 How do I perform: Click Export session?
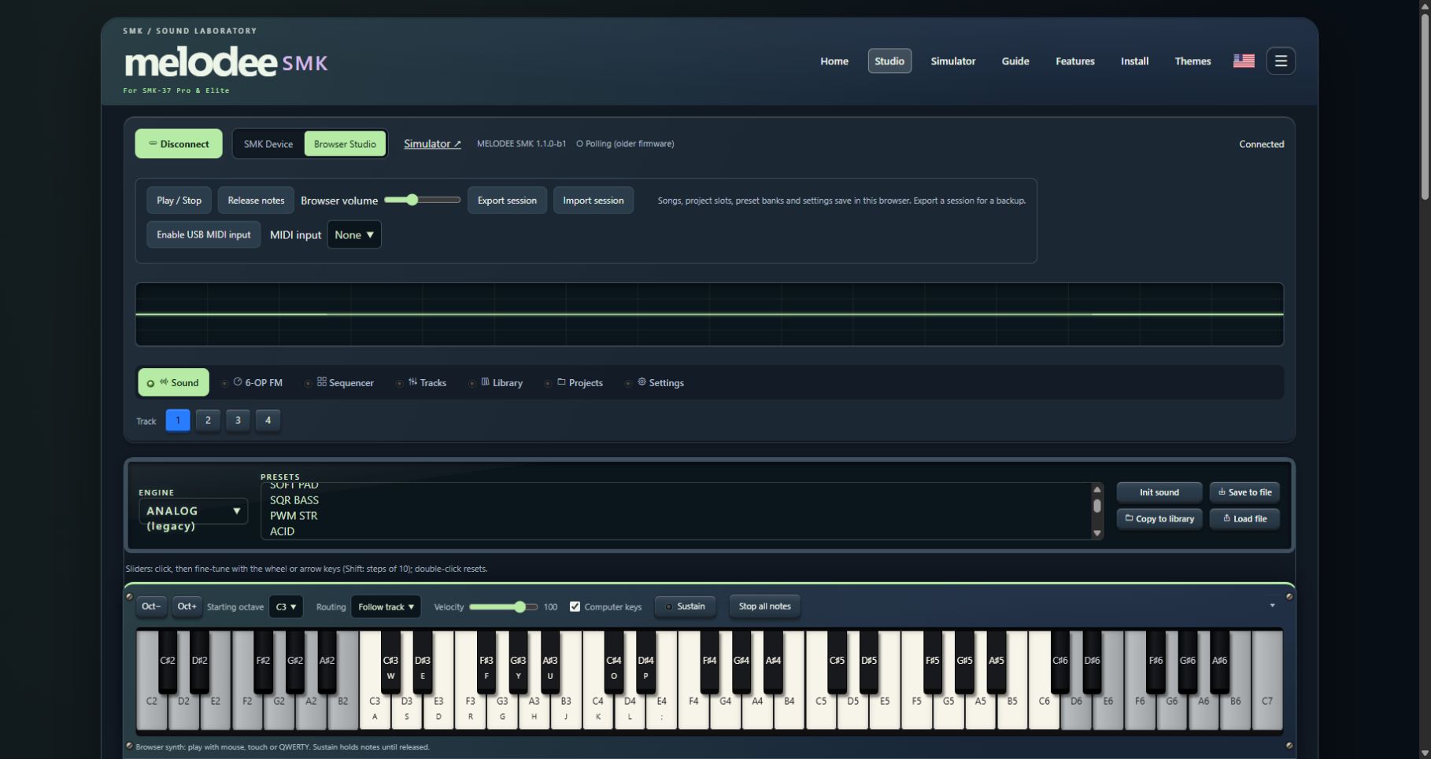pyautogui.click(x=507, y=201)
